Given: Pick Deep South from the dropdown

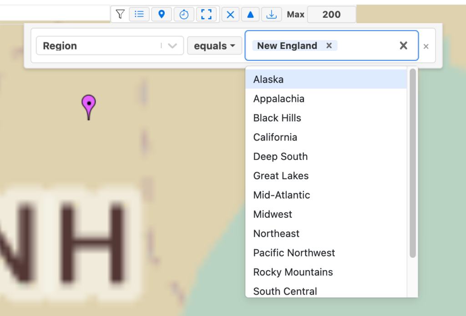Looking at the screenshot, I should 326,156.
